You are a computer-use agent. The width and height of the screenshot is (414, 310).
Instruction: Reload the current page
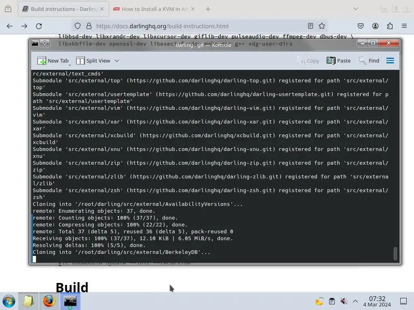click(39, 26)
